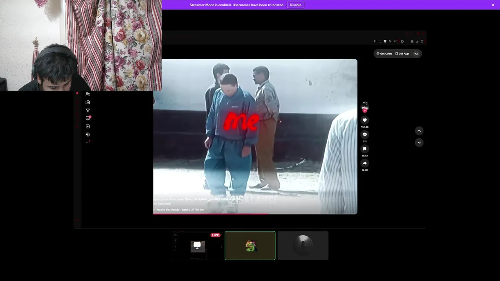500x281 pixels.
Task: Disable Streamer Mode in the purple banner
Action: [x=295, y=5]
